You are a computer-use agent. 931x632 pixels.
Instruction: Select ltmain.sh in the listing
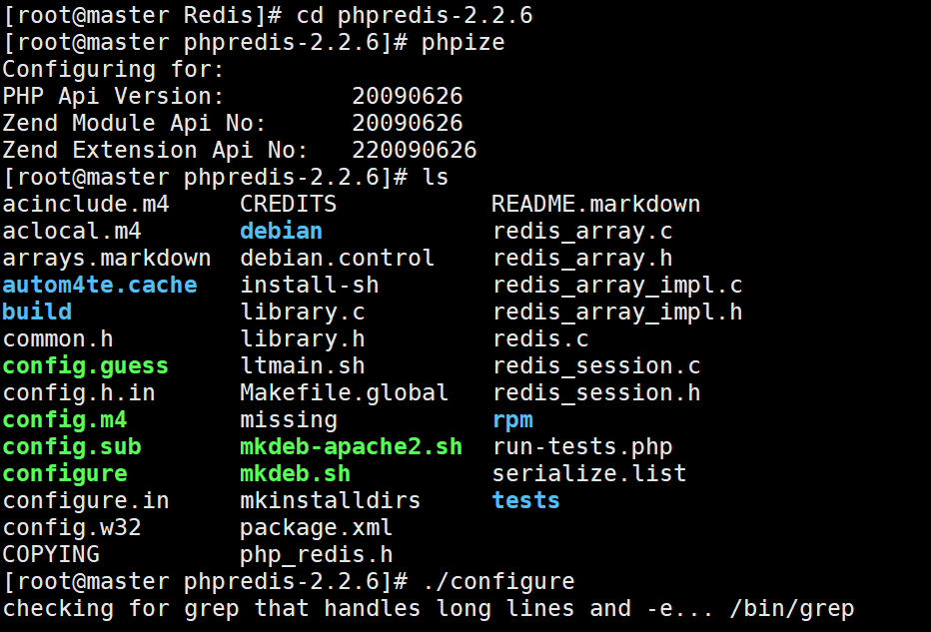302,365
